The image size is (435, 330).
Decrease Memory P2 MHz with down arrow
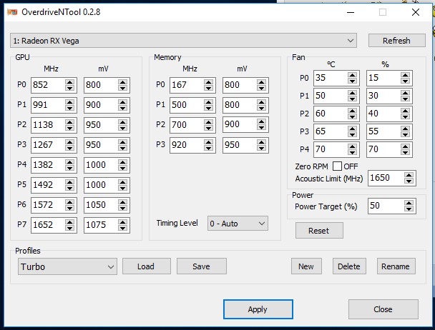click(208, 128)
